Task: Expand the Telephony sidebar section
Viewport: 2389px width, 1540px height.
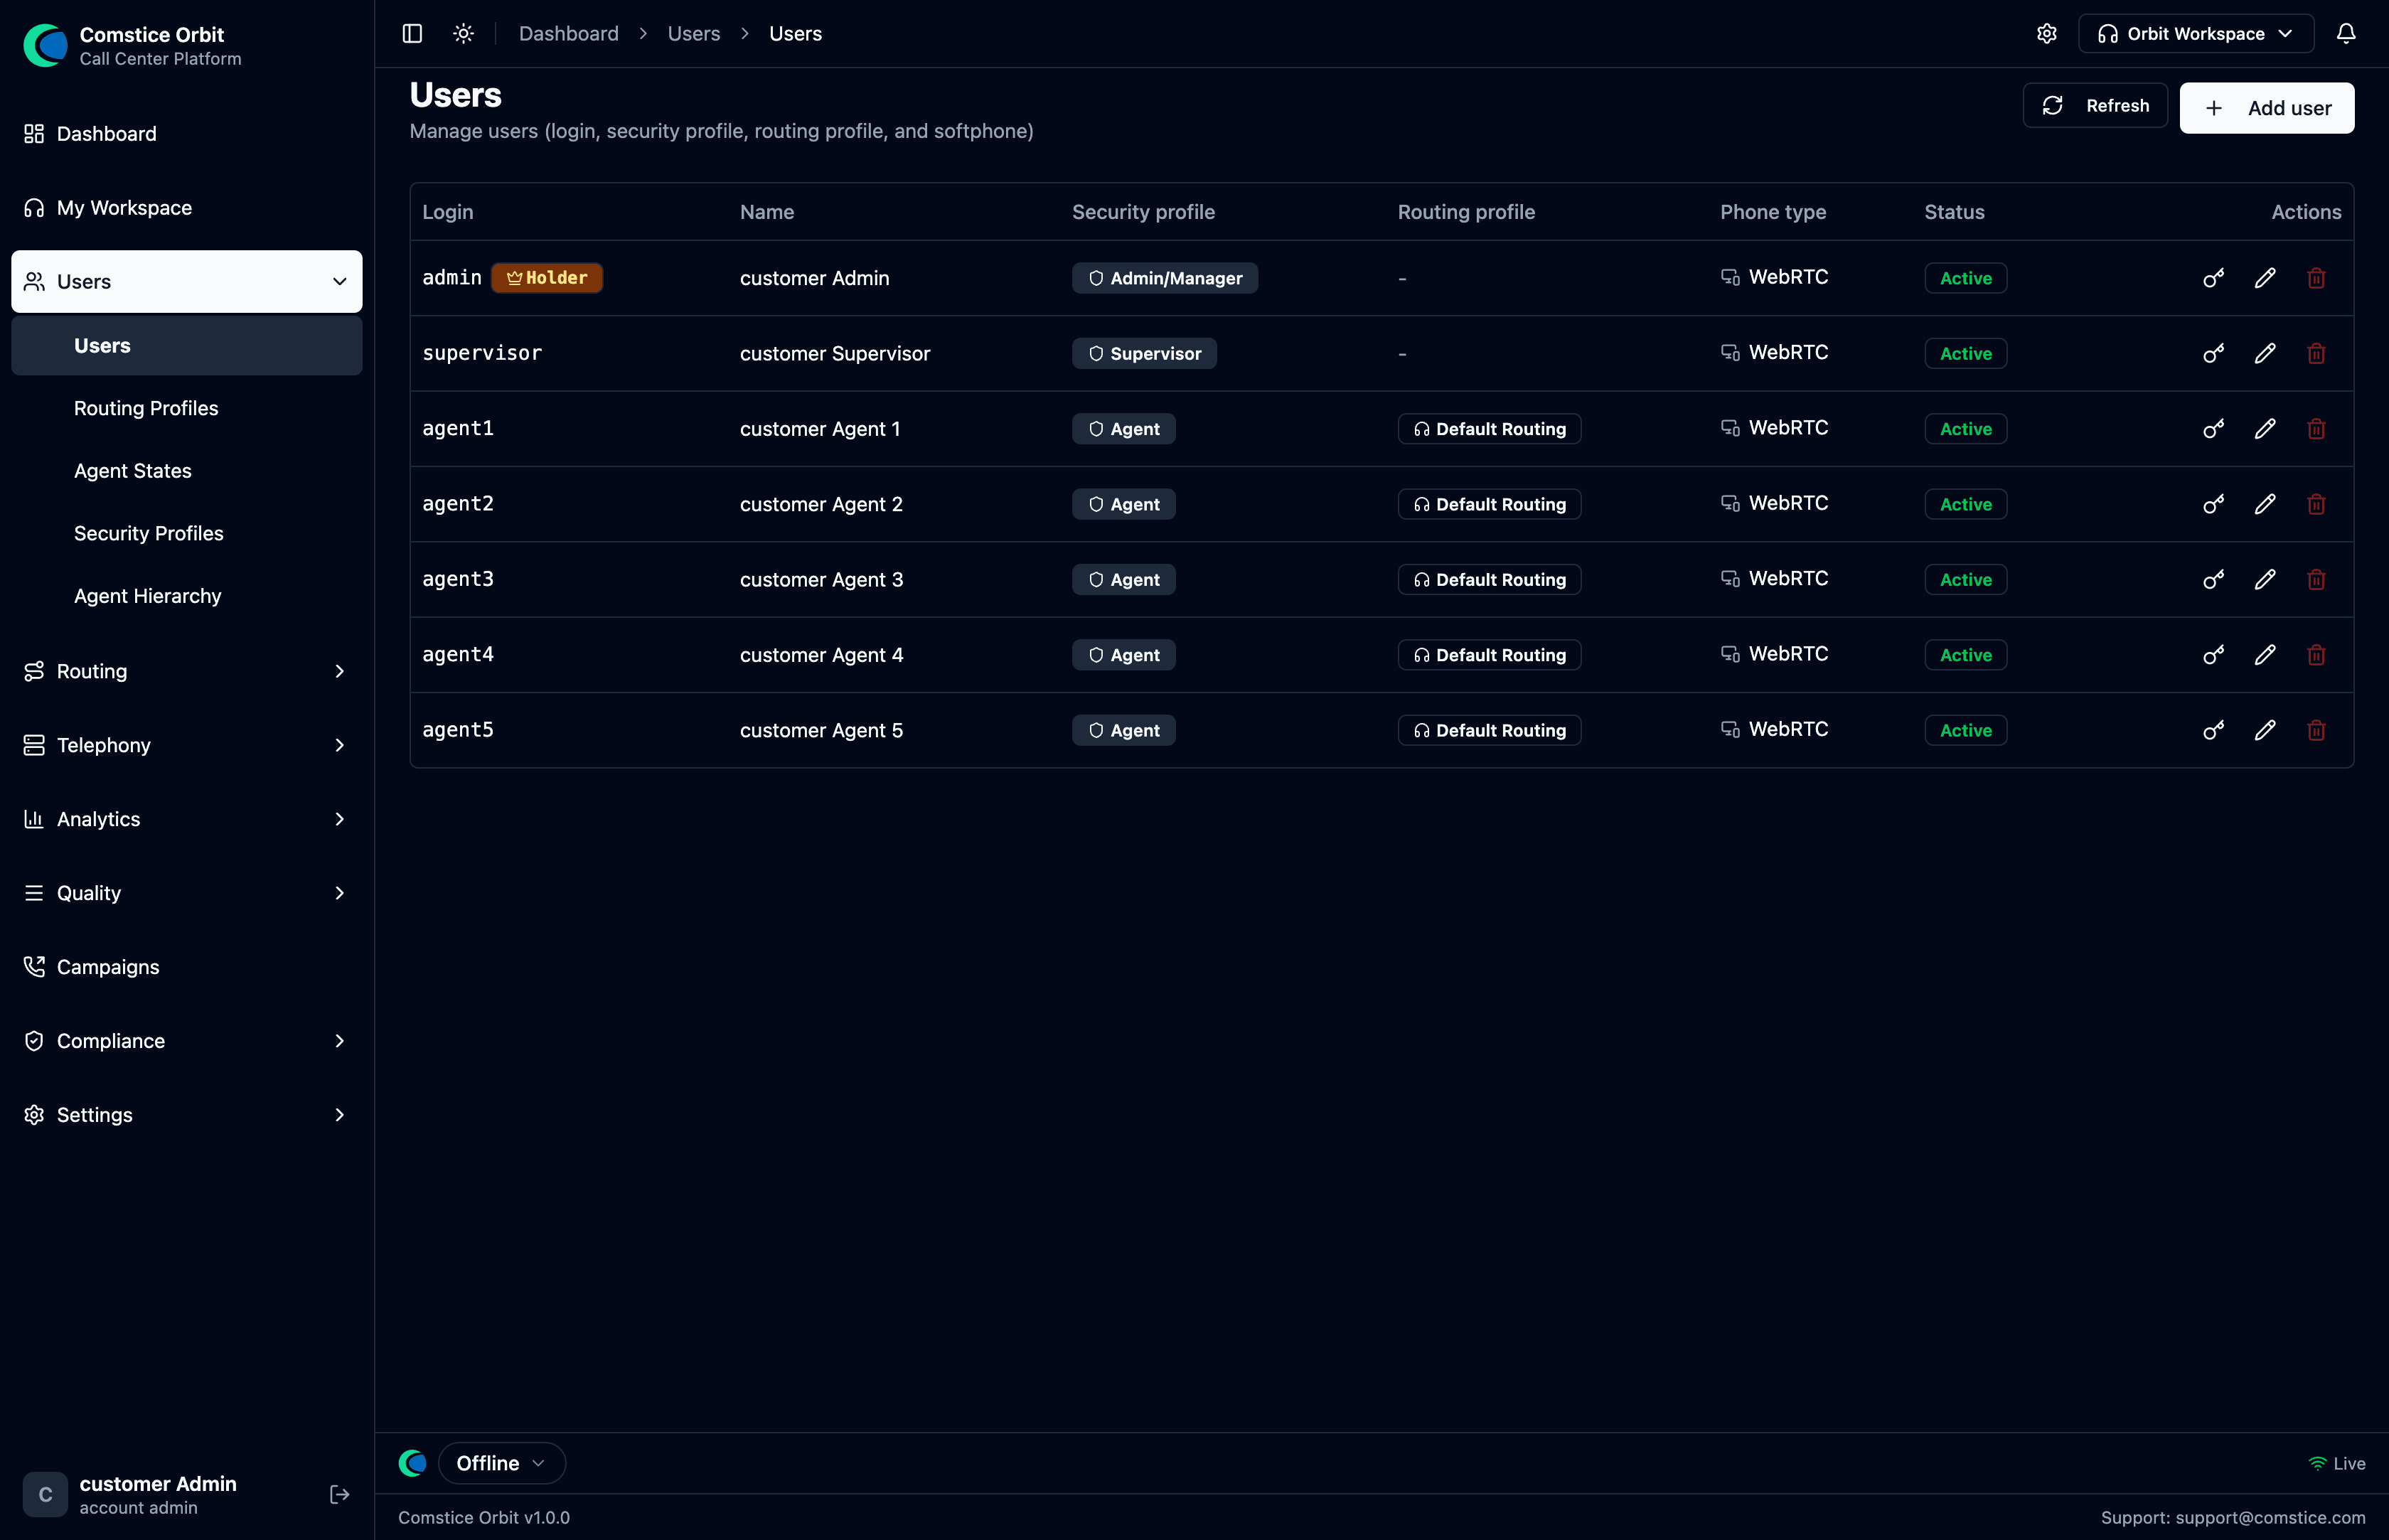Action: tap(187, 745)
